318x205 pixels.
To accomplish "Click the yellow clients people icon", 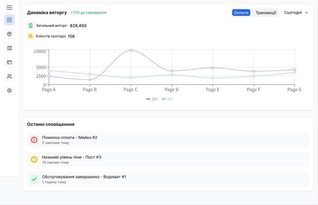I will coord(31,36).
